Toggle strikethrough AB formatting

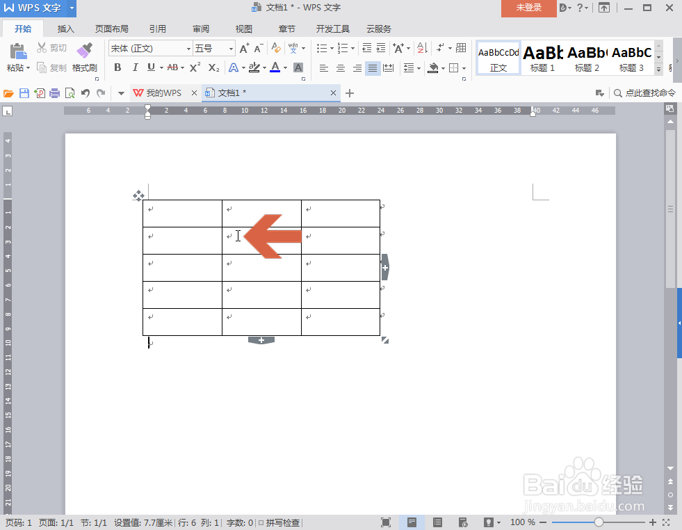[x=172, y=67]
